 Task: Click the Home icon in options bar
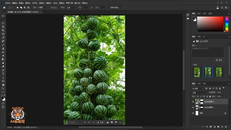[x=4, y=8]
